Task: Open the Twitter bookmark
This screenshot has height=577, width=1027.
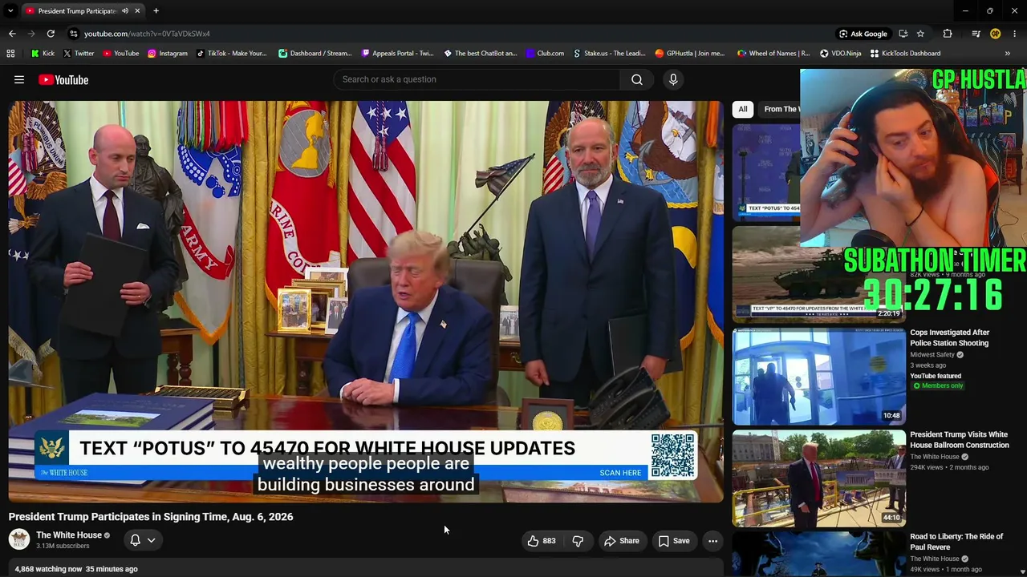Action: coord(79,54)
